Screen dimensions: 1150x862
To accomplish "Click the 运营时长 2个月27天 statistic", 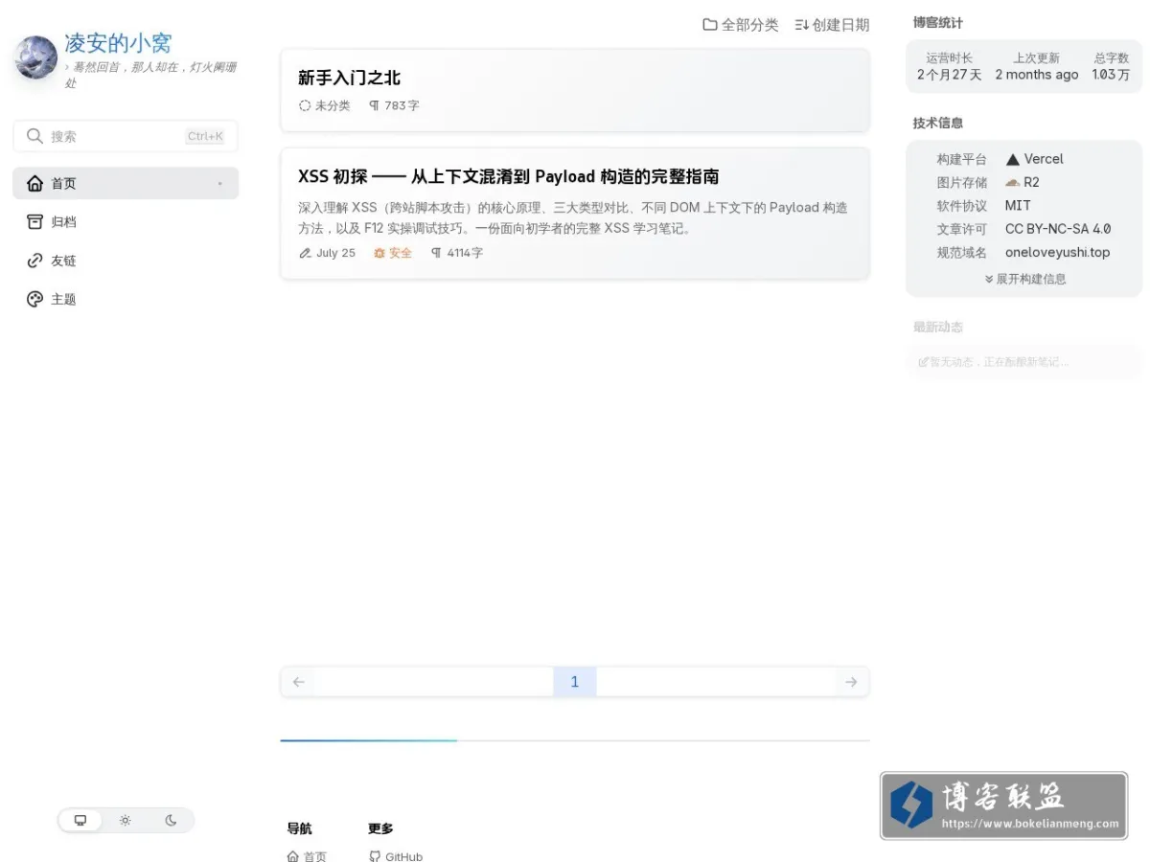I will [949, 66].
